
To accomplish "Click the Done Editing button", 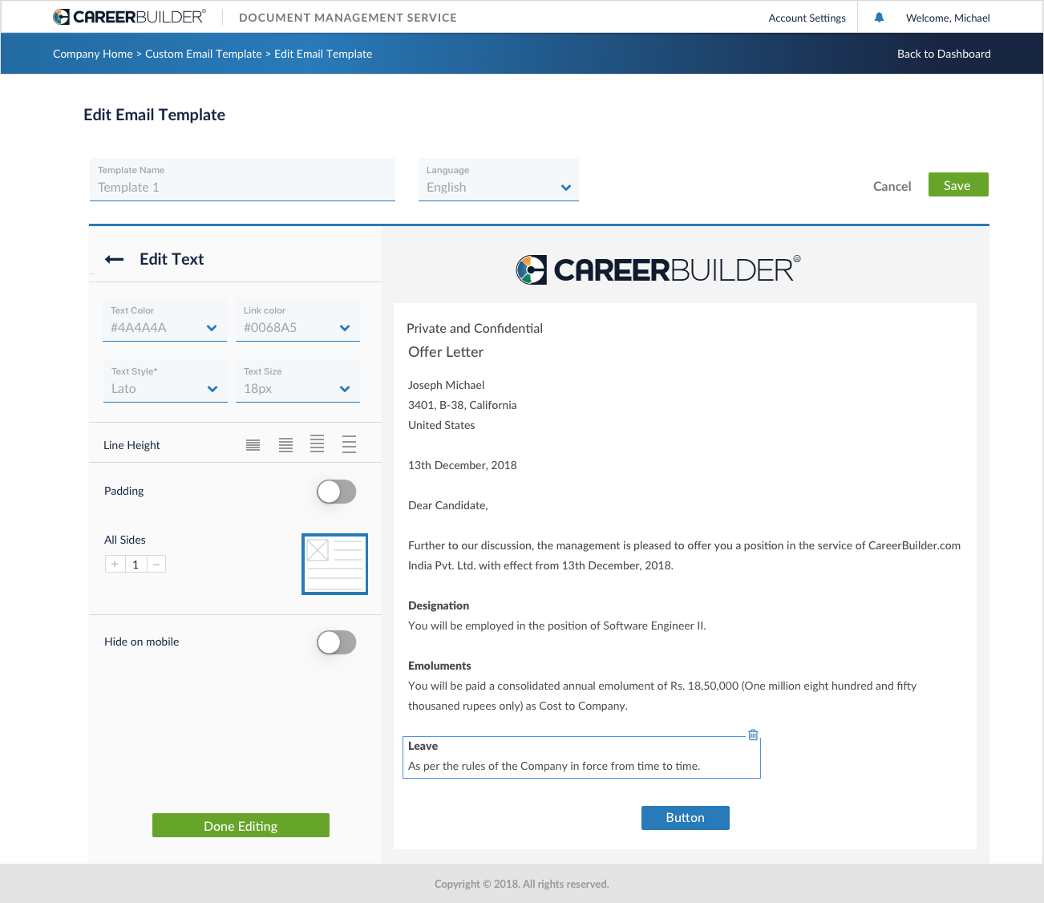I will [241, 825].
